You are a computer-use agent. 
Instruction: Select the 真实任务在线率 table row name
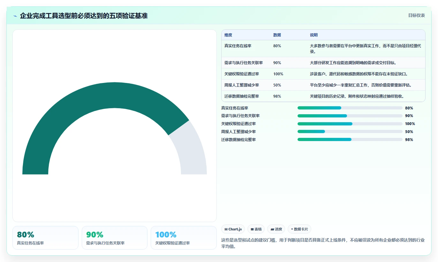pos(238,46)
